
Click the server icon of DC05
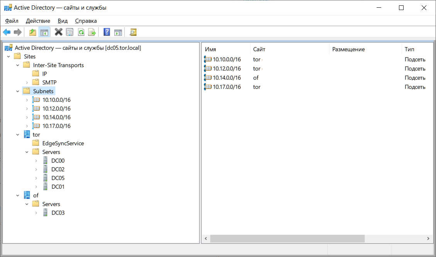45,178
